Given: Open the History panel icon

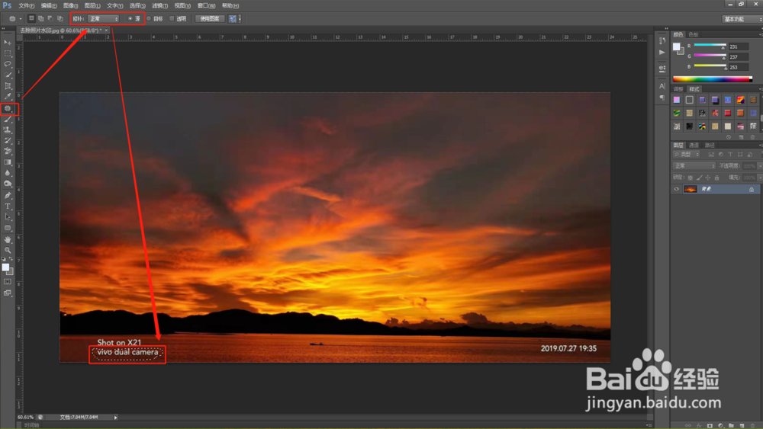Looking at the screenshot, I should 662,41.
